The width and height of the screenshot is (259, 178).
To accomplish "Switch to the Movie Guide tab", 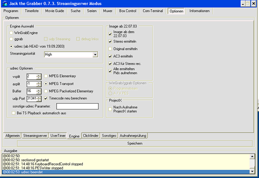I will point(55,11).
